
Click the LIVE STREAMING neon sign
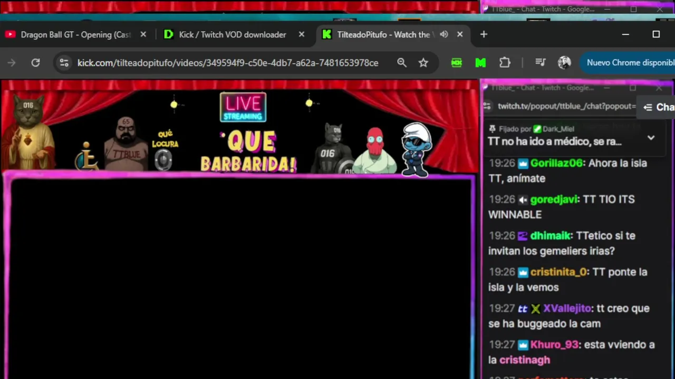tap(243, 107)
